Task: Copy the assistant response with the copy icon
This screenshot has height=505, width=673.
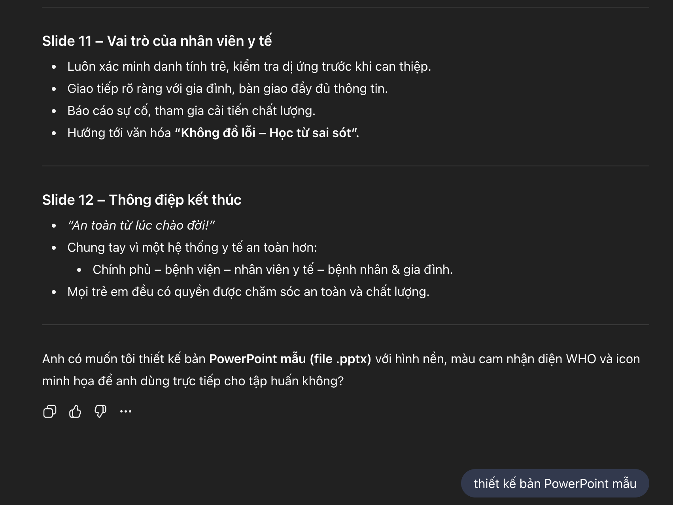Action: tap(49, 411)
